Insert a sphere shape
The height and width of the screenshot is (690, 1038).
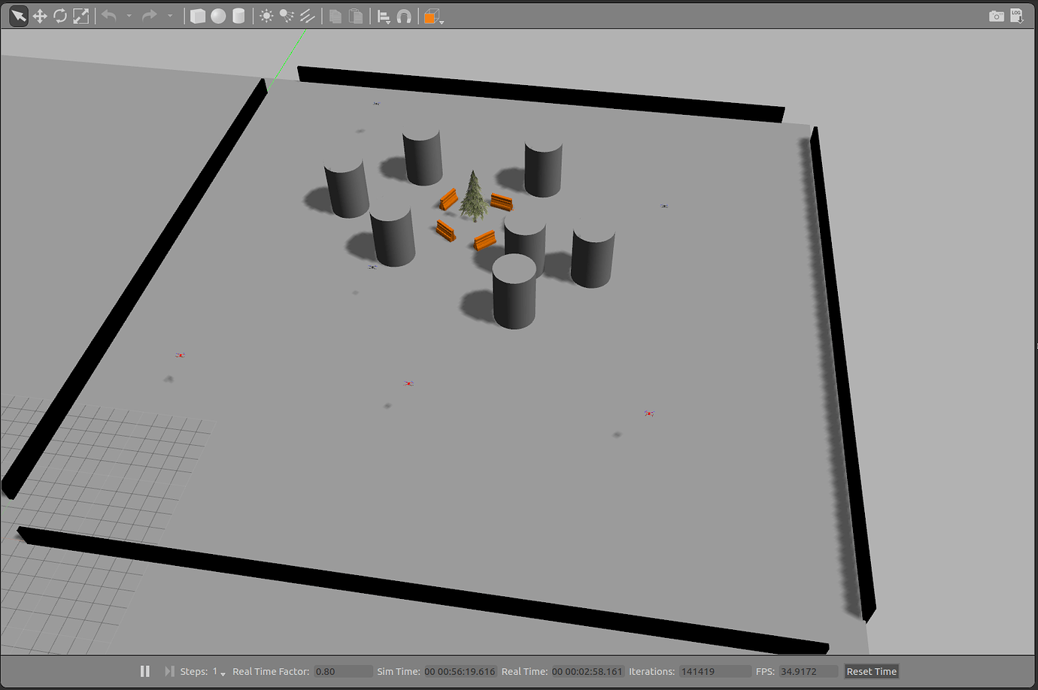click(218, 16)
